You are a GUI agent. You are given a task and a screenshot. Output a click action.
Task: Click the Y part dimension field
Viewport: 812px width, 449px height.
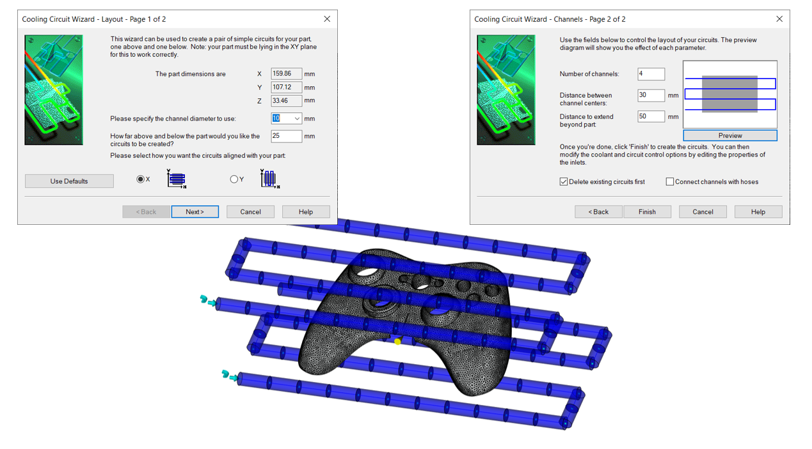[x=286, y=88]
